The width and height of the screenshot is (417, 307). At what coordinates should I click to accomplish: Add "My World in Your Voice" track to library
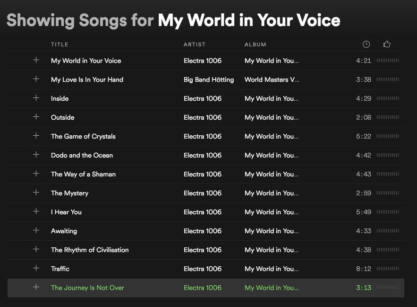pos(36,60)
